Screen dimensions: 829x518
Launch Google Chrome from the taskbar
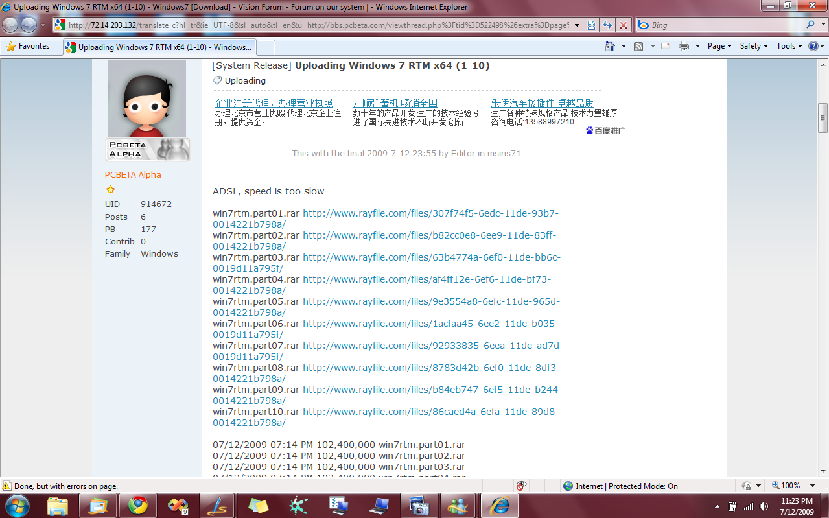pos(137,505)
